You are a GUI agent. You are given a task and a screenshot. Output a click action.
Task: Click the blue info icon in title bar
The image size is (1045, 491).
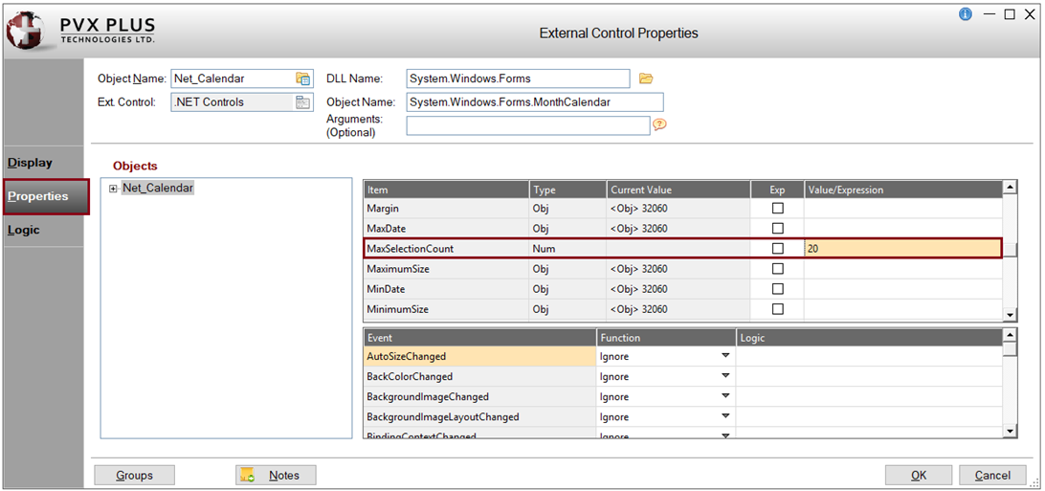965,14
